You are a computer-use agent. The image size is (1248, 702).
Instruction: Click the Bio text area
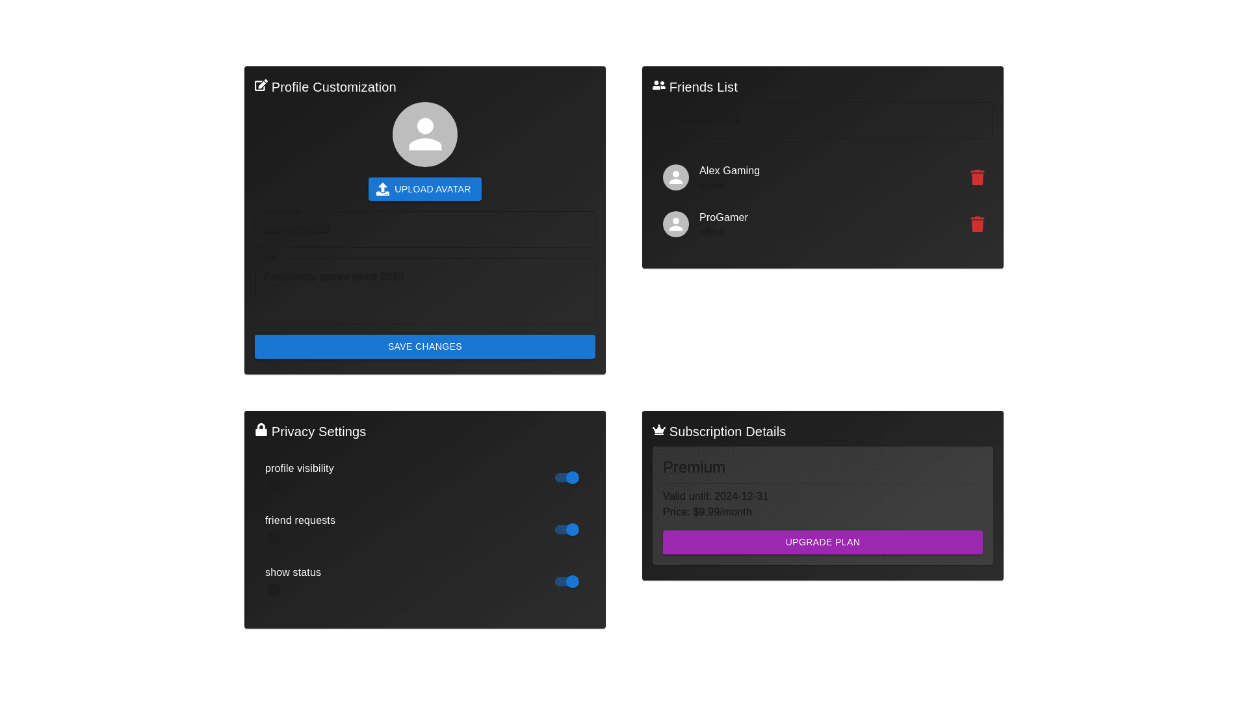click(x=425, y=291)
